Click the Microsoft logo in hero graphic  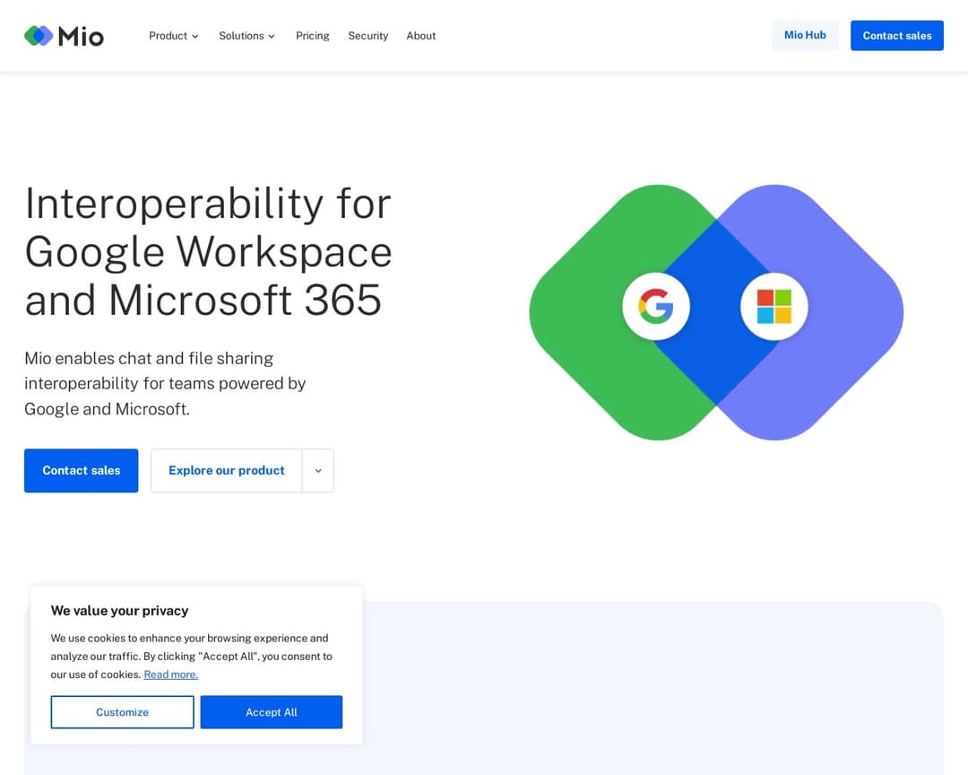(x=774, y=307)
